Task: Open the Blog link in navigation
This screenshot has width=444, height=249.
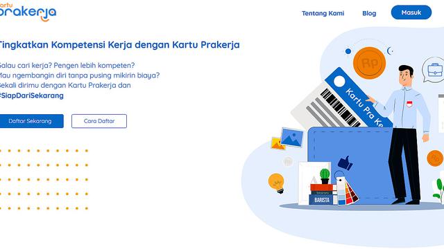Action: click(x=369, y=13)
